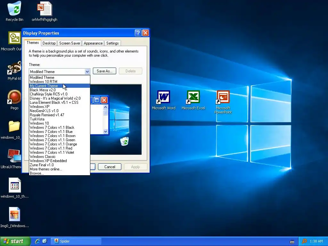Choose Zune Final v1.0 theme

coord(59,165)
